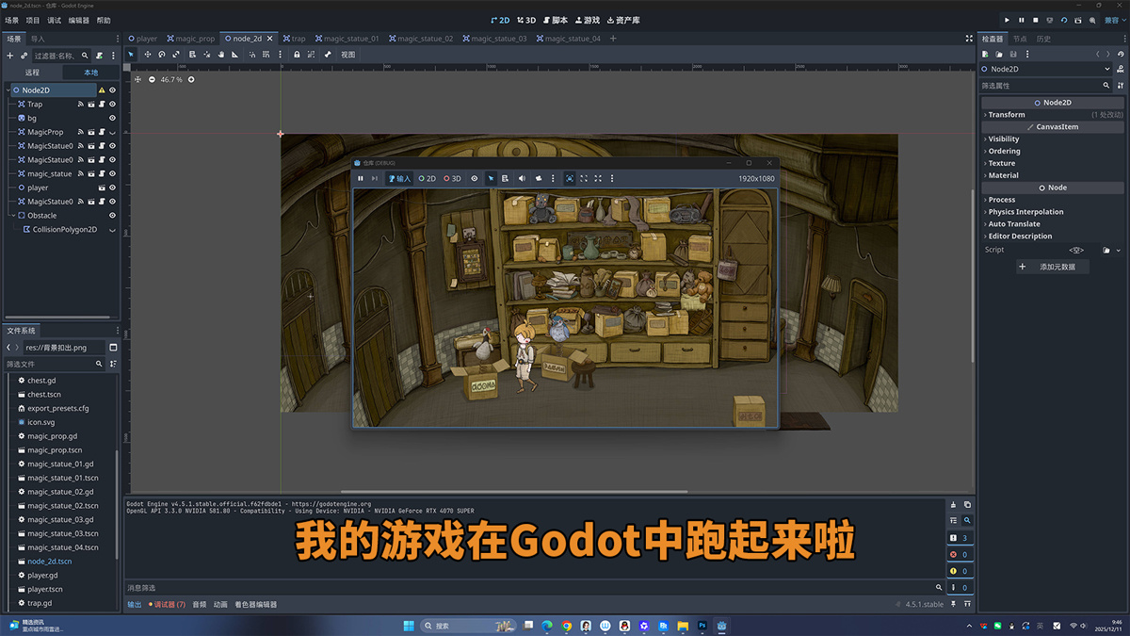This screenshot has height=636, width=1130.
Task: Expand the Visibility property group
Action: point(1004,139)
